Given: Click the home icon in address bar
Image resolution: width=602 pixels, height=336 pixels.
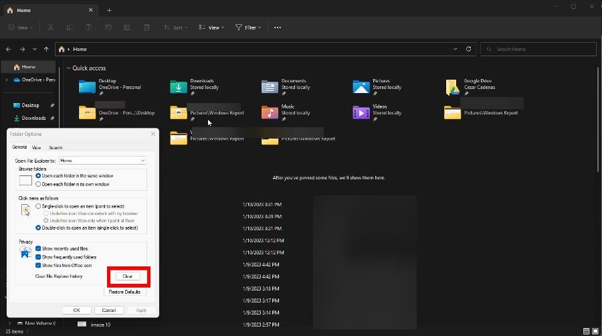Looking at the screenshot, I should (x=62, y=49).
